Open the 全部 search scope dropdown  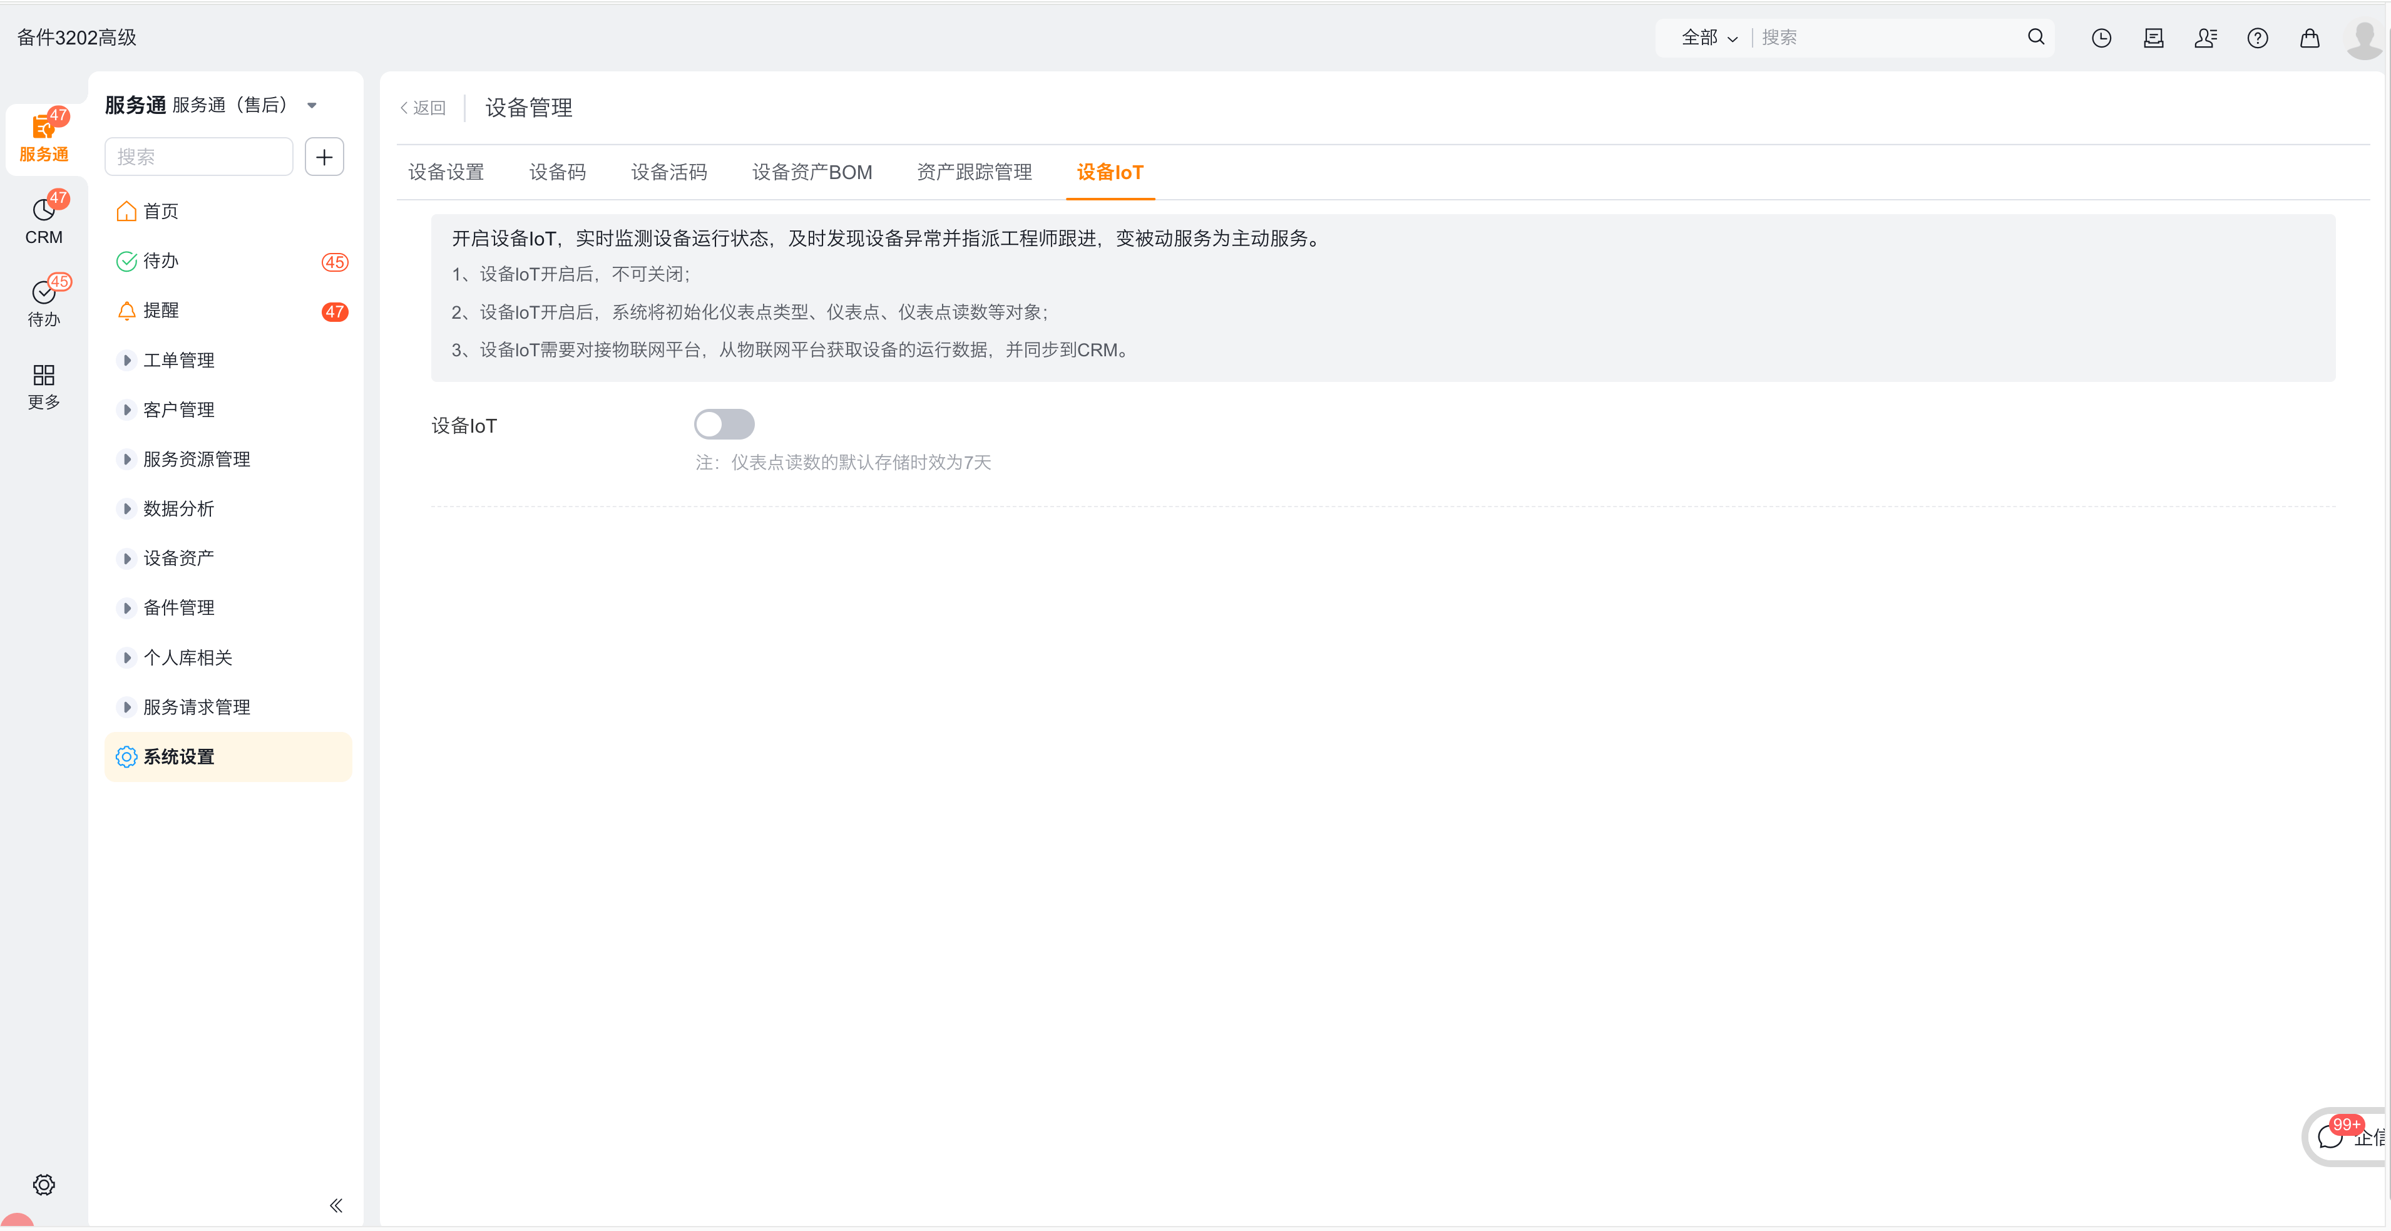1709,38
